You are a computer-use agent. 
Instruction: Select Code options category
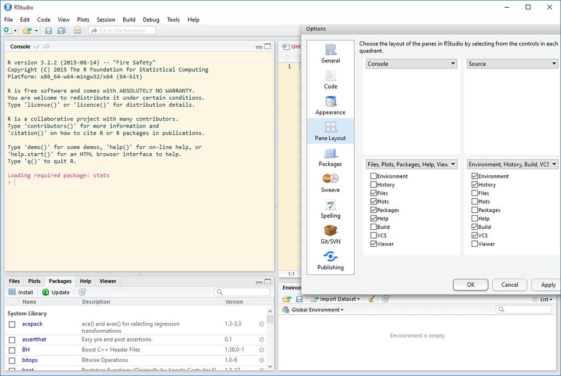pos(330,79)
